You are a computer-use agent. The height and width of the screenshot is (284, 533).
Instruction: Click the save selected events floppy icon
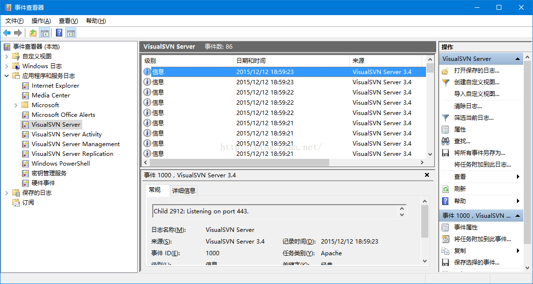tap(445, 263)
